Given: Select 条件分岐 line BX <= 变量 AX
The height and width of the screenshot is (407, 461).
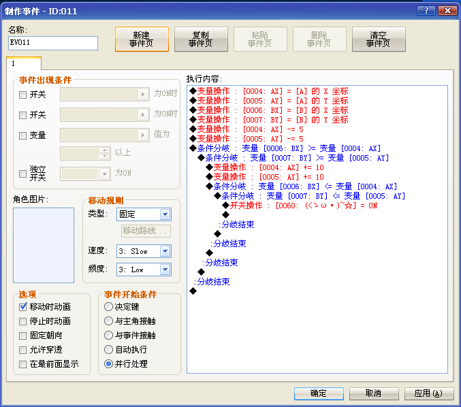Looking at the screenshot, I should (x=302, y=186).
